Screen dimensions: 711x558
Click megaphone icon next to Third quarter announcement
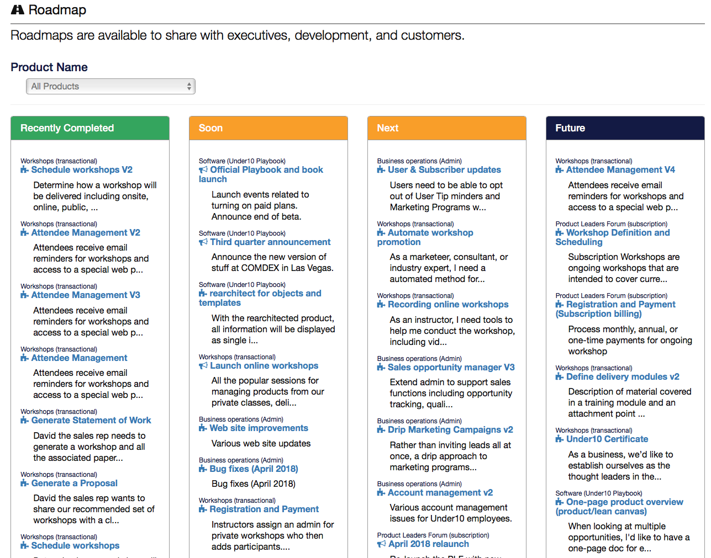(203, 242)
